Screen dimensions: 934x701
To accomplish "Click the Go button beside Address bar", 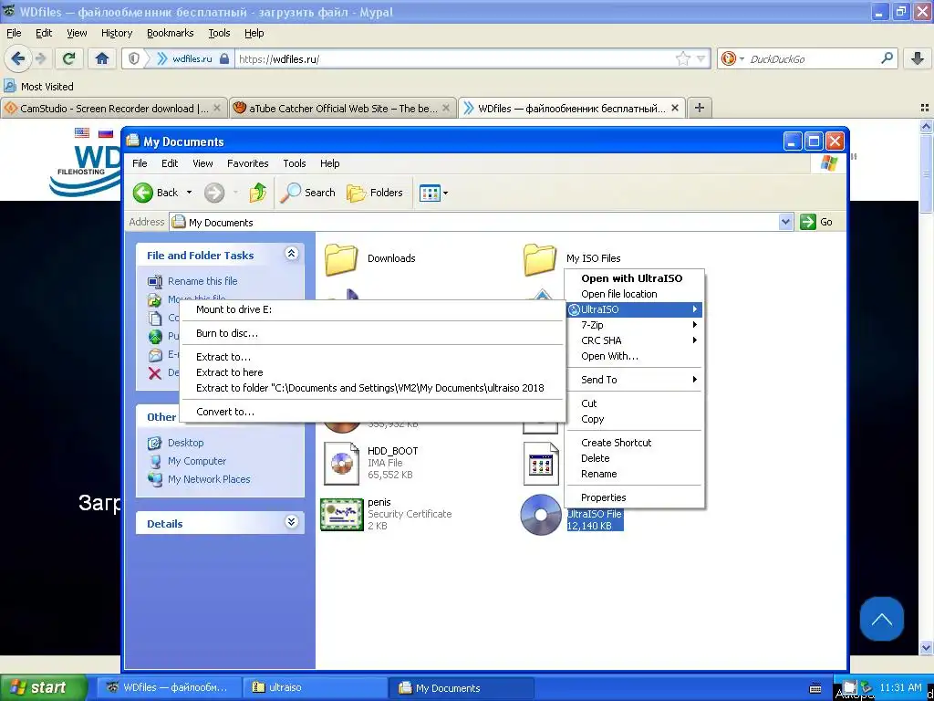I will click(816, 222).
